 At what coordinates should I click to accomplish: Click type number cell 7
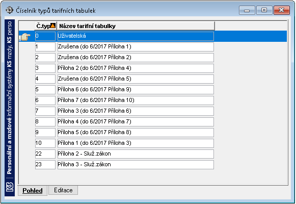click(45, 111)
